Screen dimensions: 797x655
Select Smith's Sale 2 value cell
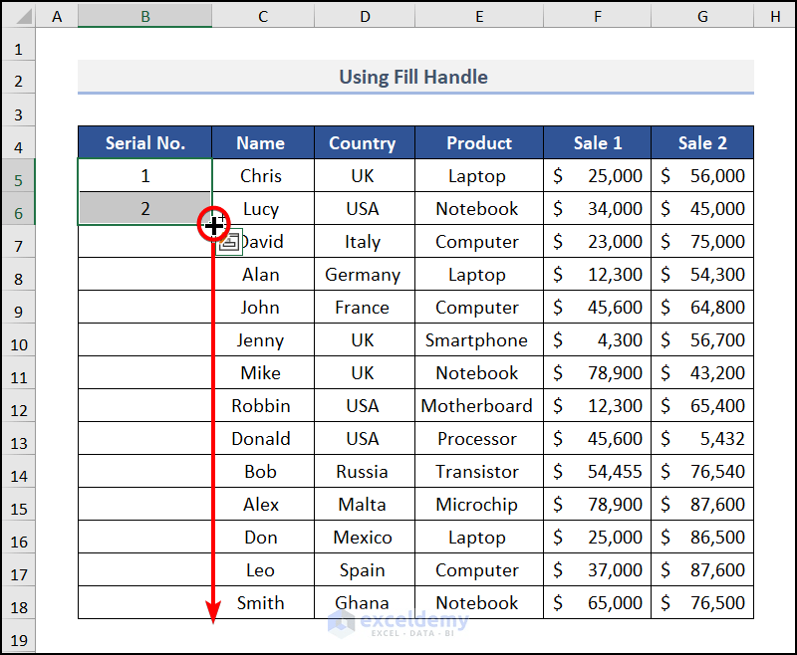coord(701,603)
